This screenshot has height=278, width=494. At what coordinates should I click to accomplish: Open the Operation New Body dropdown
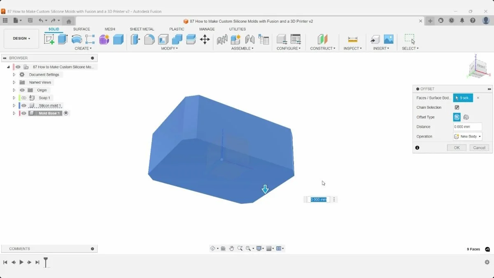(x=468, y=136)
